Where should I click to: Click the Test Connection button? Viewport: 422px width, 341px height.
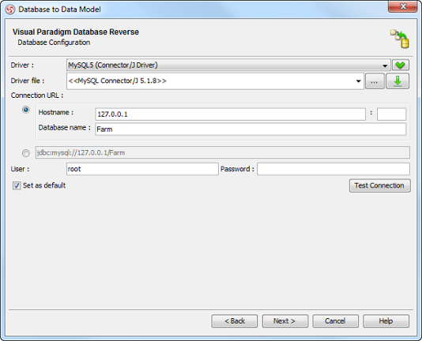(x=380, y=185)
